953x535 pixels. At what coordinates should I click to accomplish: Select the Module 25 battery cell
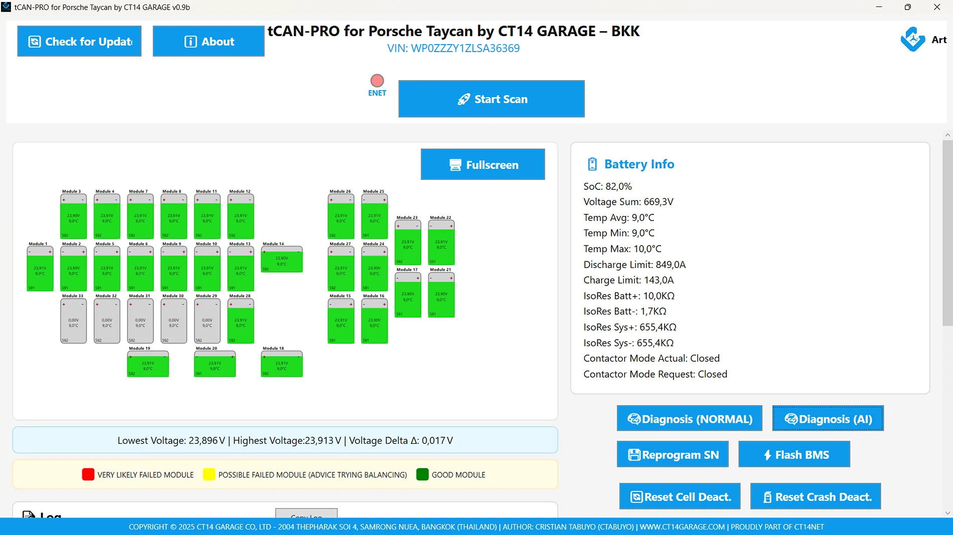(375, 216)
